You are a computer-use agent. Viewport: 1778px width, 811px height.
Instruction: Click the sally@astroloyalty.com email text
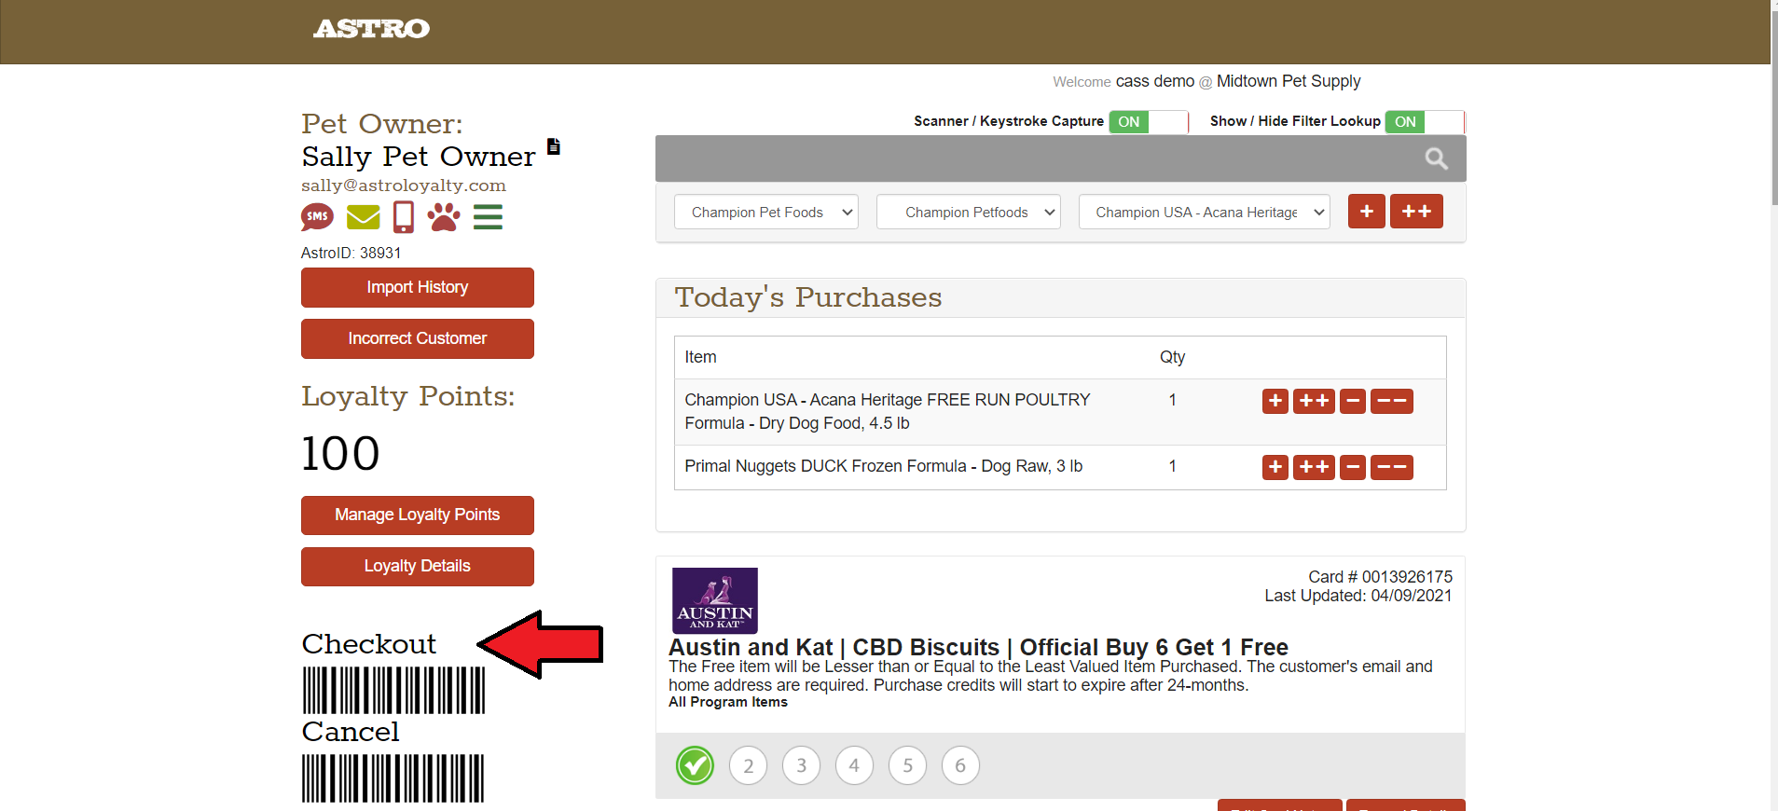(404, 186)
